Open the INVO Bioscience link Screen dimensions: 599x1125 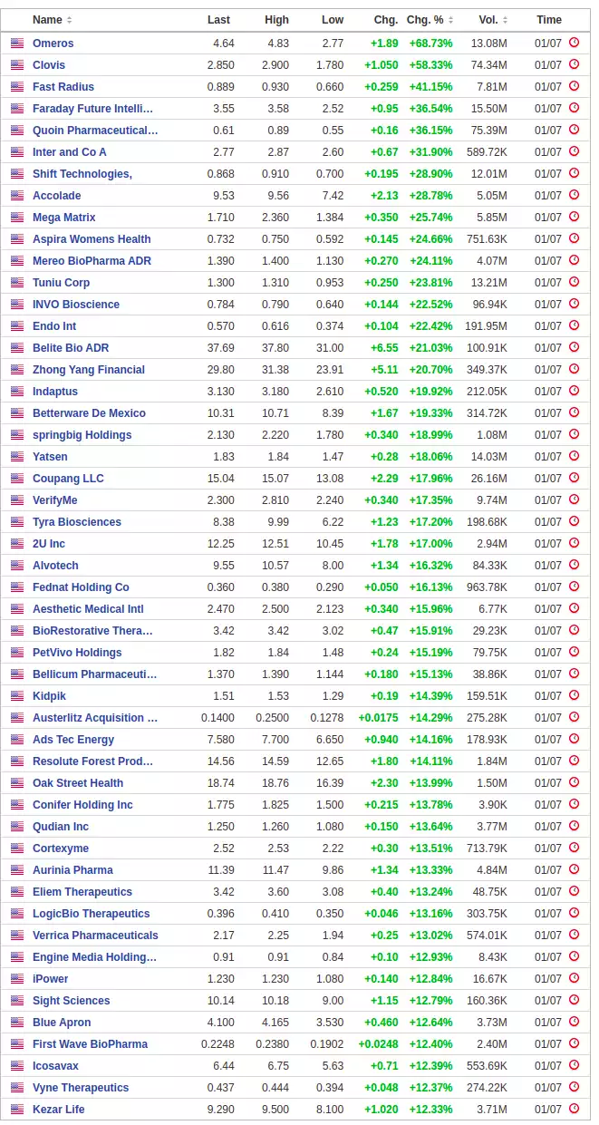pos(76,305)
